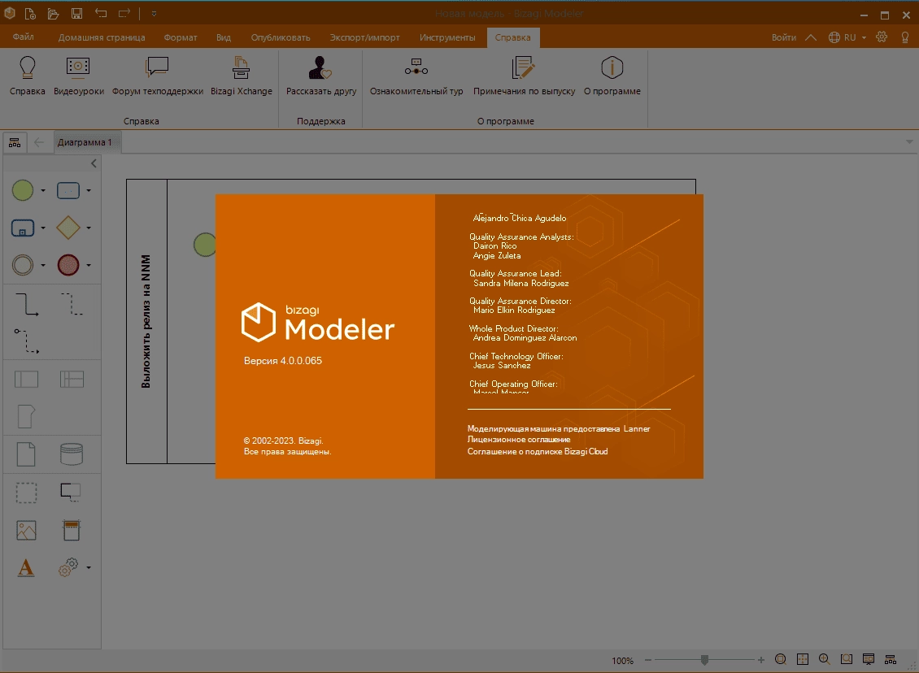This screenshot has height=673, width=919.
Task: Switch to the Инструменты tab
Action: (x=447, y=37)
